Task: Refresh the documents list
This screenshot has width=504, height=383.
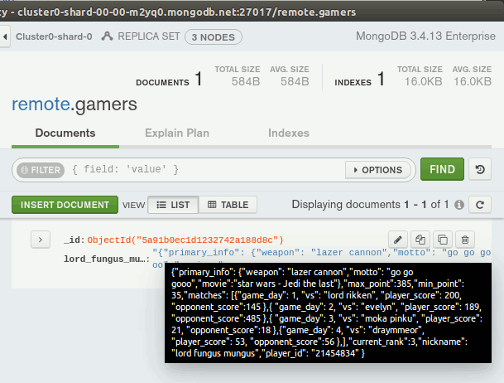Action: (x=480, y=205)
